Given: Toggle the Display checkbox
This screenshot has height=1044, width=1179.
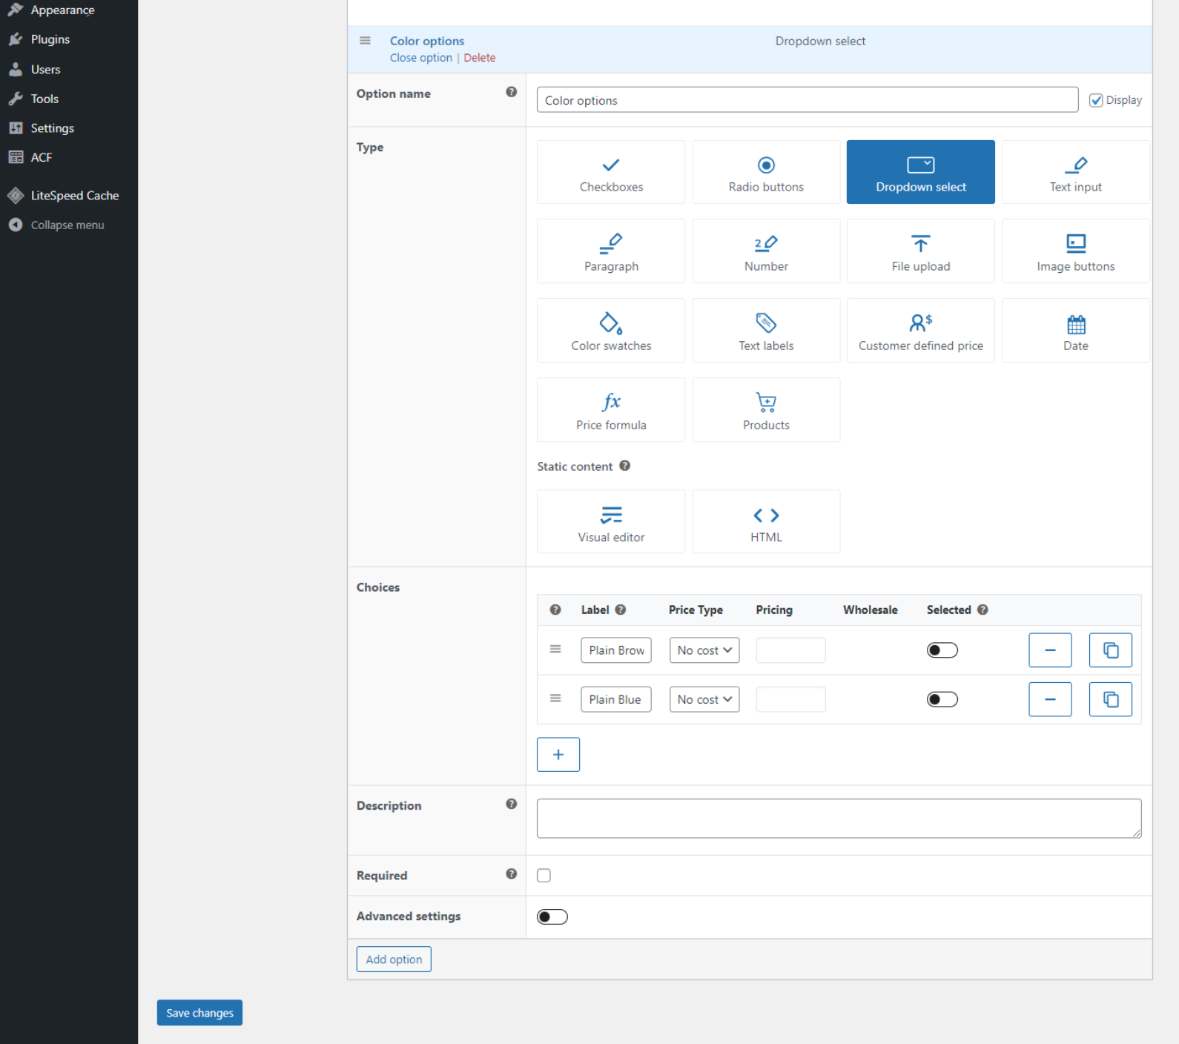Looking at the screenshot, I should point(1096,100).
